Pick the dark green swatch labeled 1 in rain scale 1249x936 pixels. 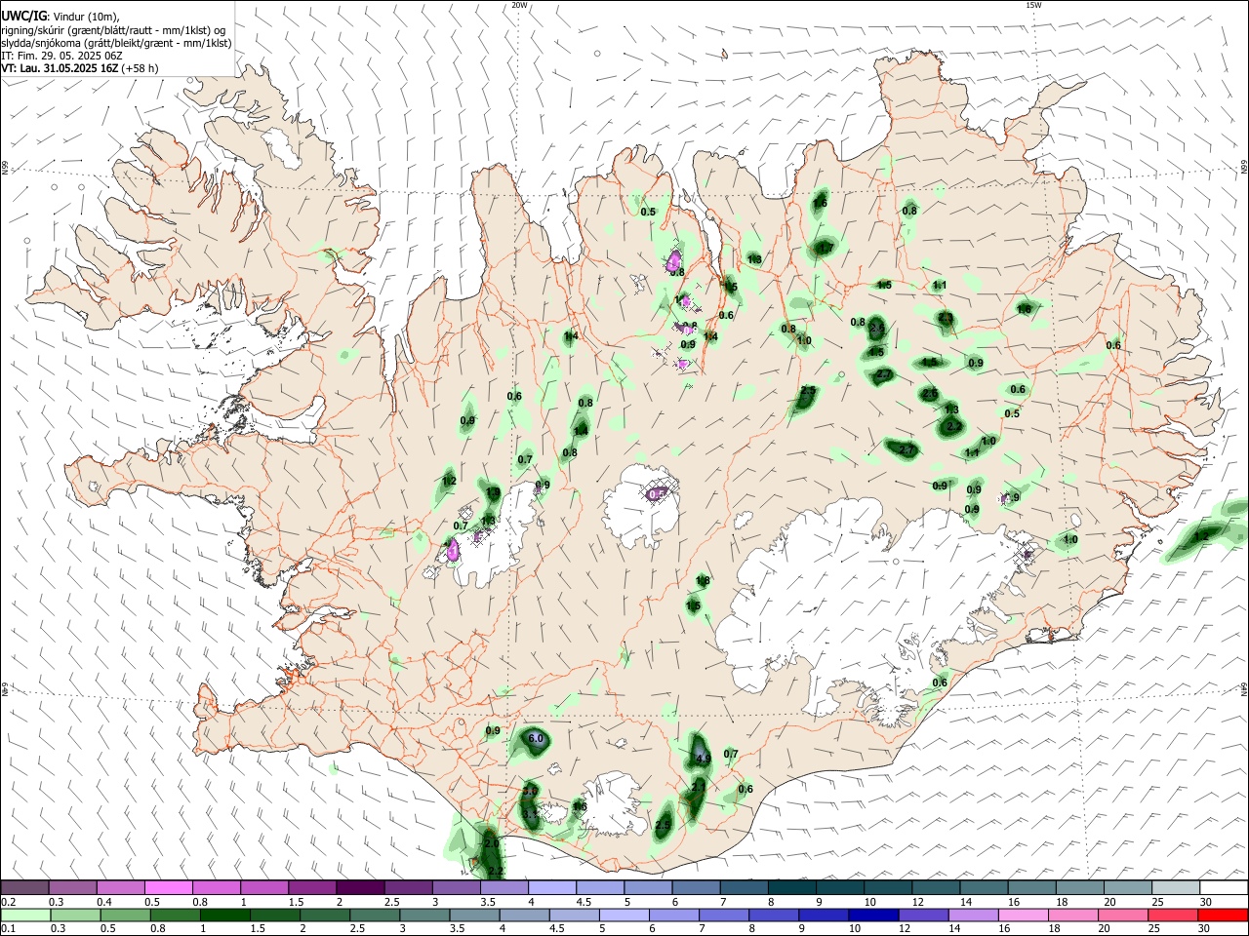(x=224, y=915)
